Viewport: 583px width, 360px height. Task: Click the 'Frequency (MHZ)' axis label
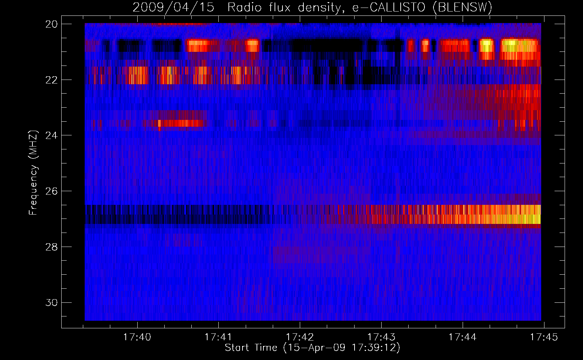tap(33, 173)
